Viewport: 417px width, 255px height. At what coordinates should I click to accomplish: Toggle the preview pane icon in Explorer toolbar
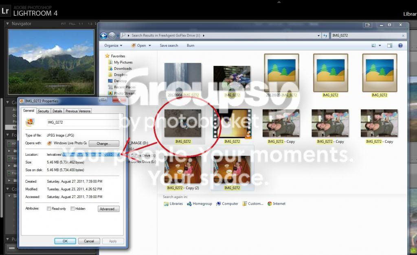(390, 46)
